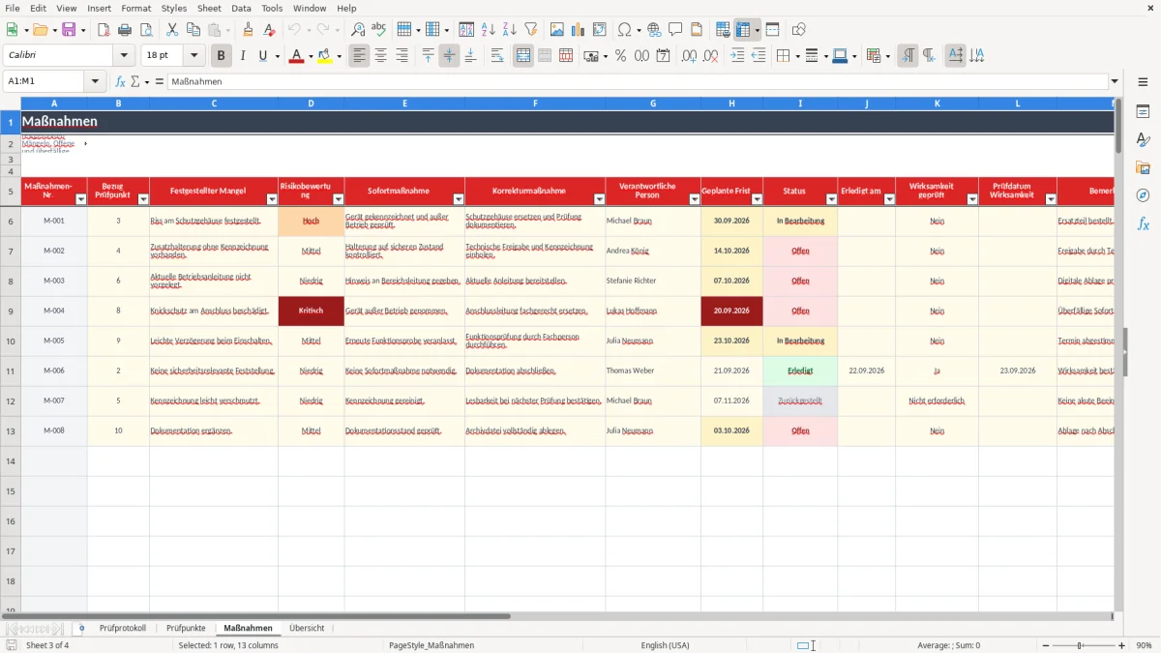Format as percent
1161x653 pixels.
[x=621, y=56]
